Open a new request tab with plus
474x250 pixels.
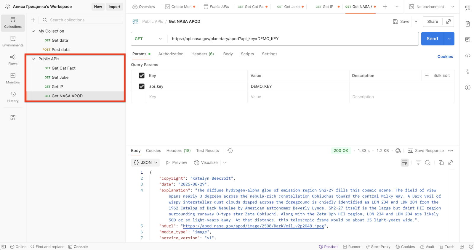click(385, 7)
